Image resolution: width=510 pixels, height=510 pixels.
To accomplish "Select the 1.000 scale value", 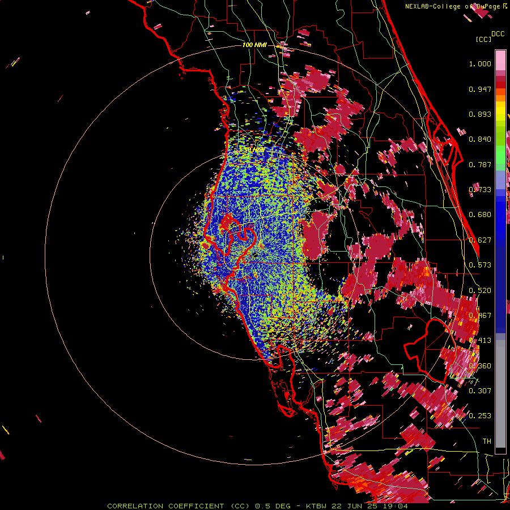I will [480, 63].
